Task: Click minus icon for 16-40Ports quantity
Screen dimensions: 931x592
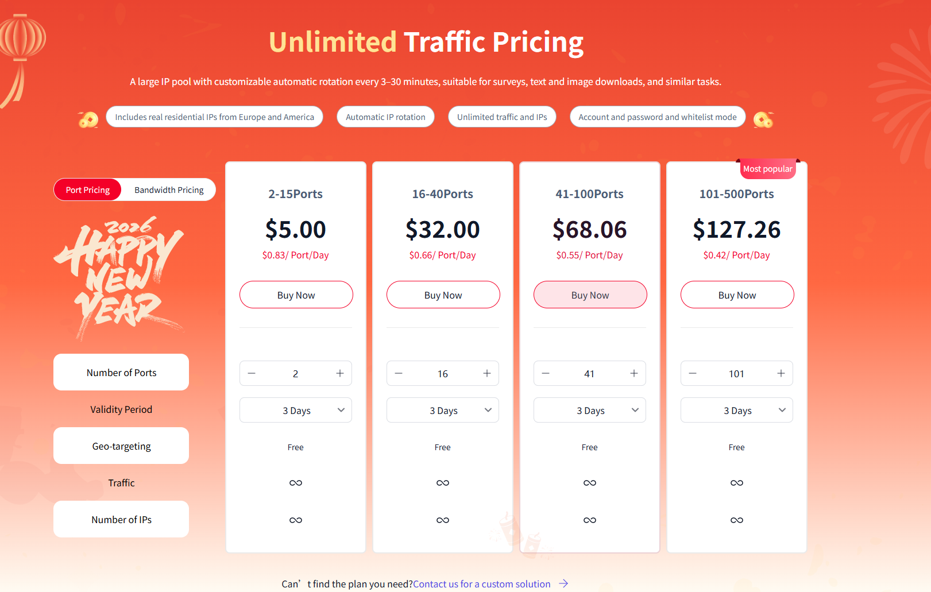Action: point(399,373)
